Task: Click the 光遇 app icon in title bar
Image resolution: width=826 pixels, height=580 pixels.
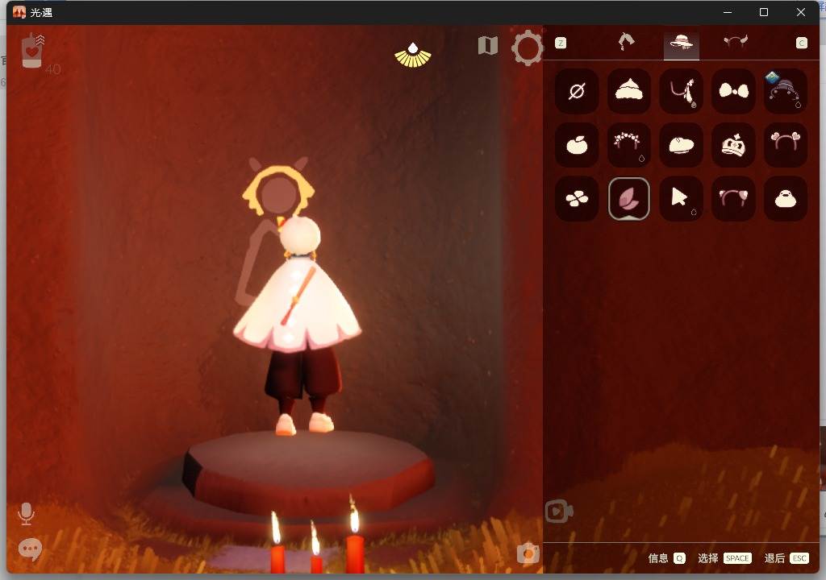Action: tap(19, 12)
